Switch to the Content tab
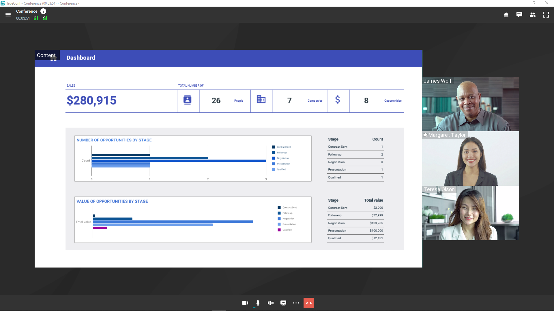This screenshot has height=311, width=554. pos(46,55)
